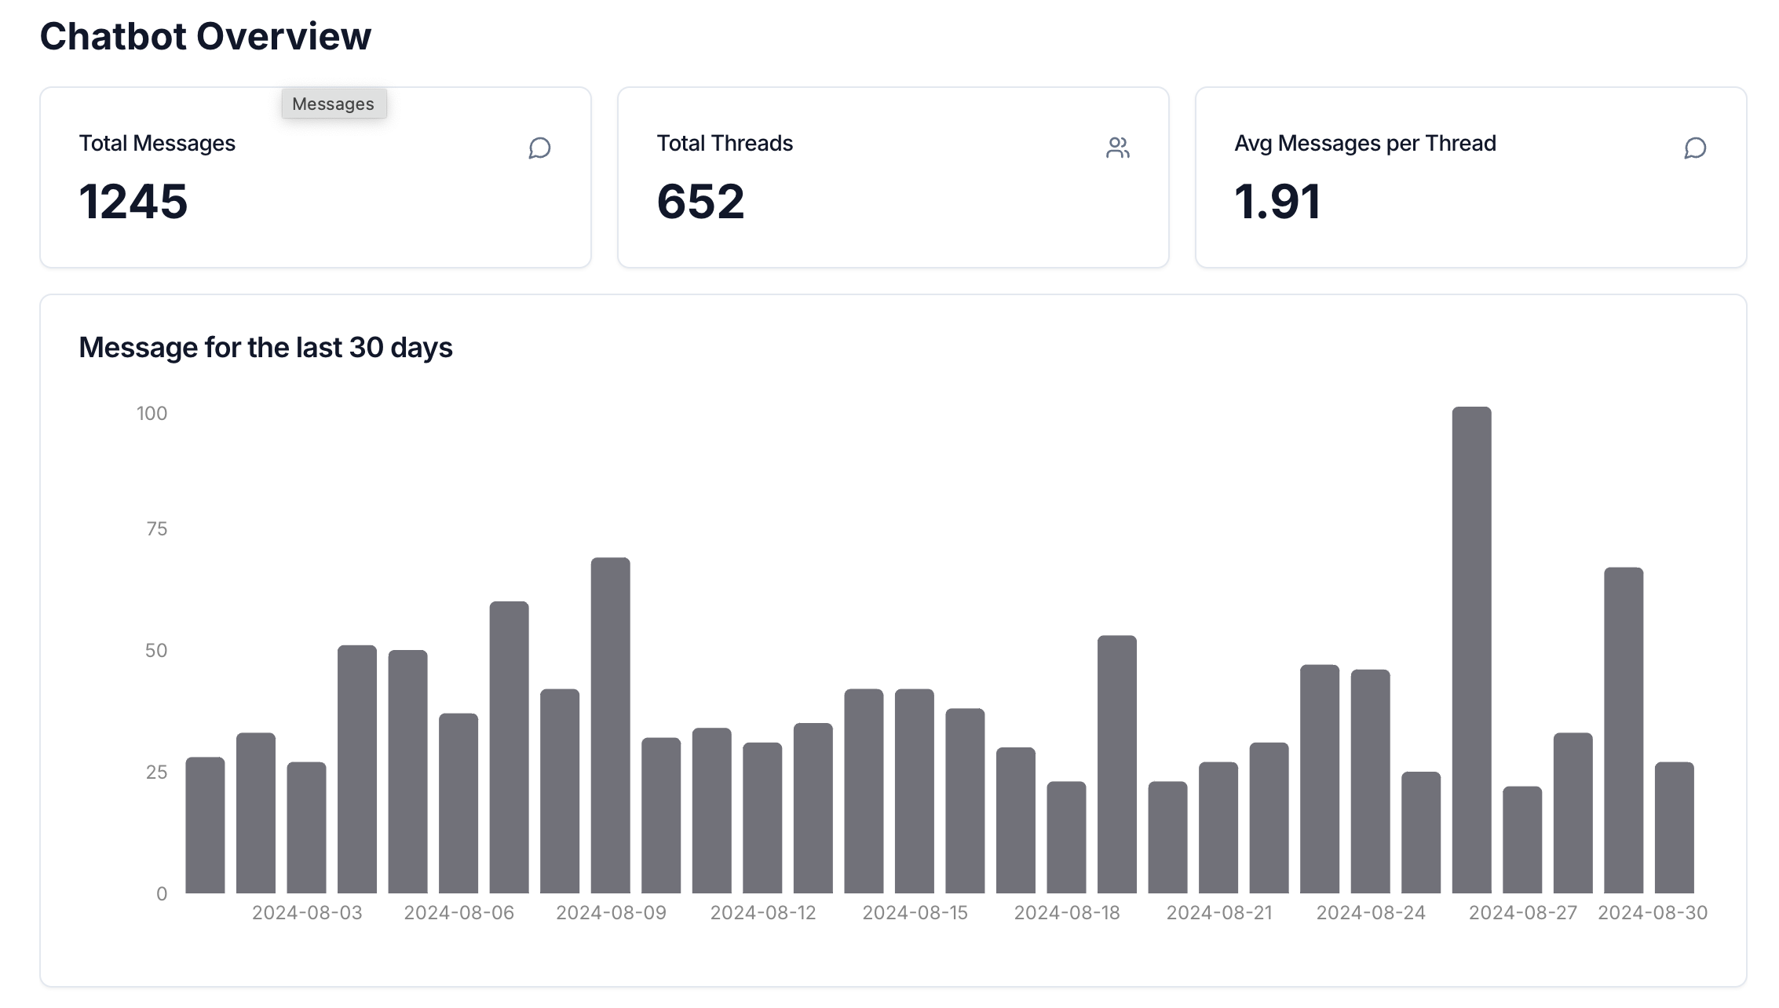The image size is (1779, 1008).
Task: Click the Messages tooltip label
Action: (333, 104)
